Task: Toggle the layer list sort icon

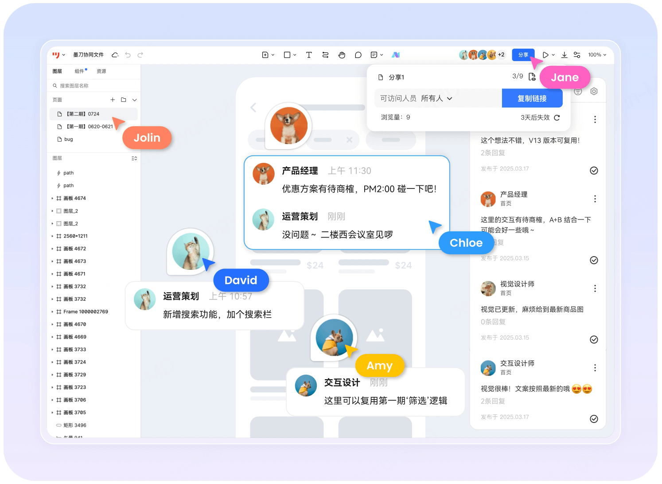Action: 133,158
